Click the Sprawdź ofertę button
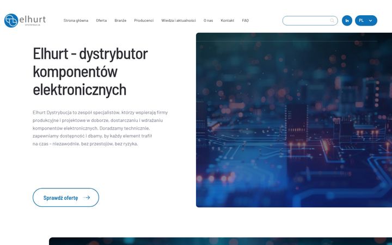Image resolution: width=392 pixels, height=245 pixels. click(66, 198)
